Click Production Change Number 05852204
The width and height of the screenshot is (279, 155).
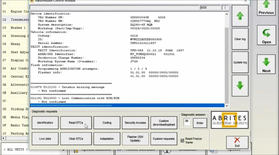point(138,58)
